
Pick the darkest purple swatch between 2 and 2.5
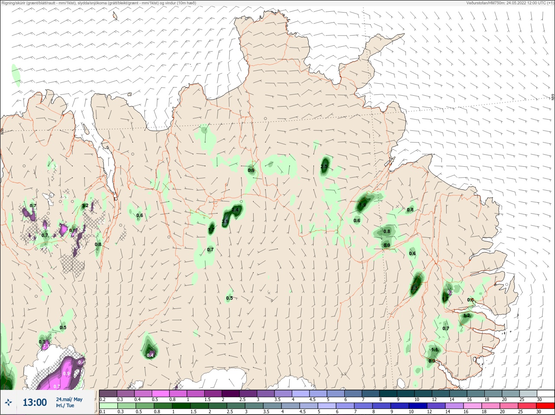tap(231, 394)
